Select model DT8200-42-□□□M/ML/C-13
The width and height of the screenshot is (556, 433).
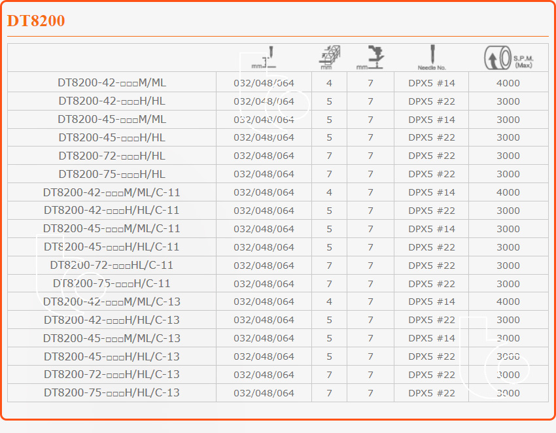coord(112,302)
